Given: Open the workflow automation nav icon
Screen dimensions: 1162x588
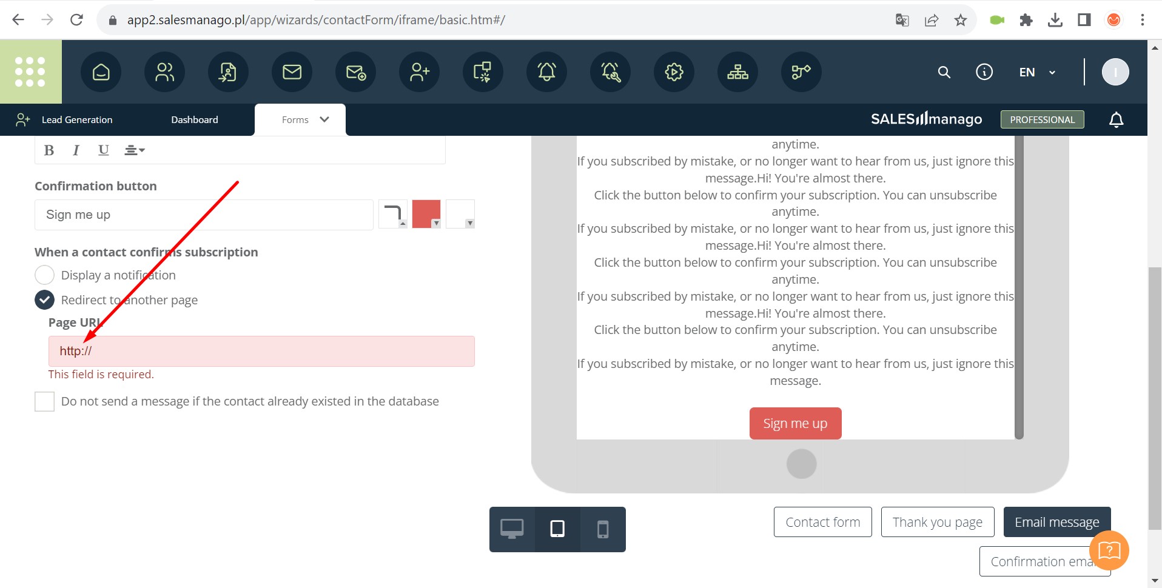Looking at the screenshot, I should (801, 72).
